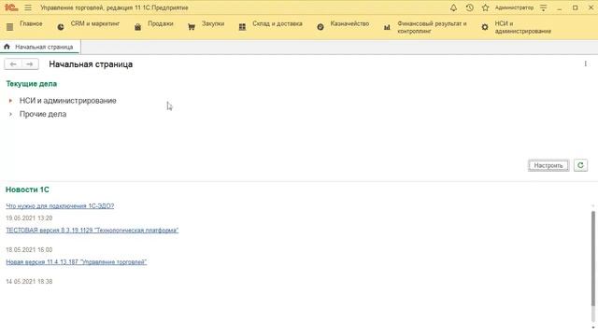
Task: Open the Склад и доставка section
Action: pos(278,23)
